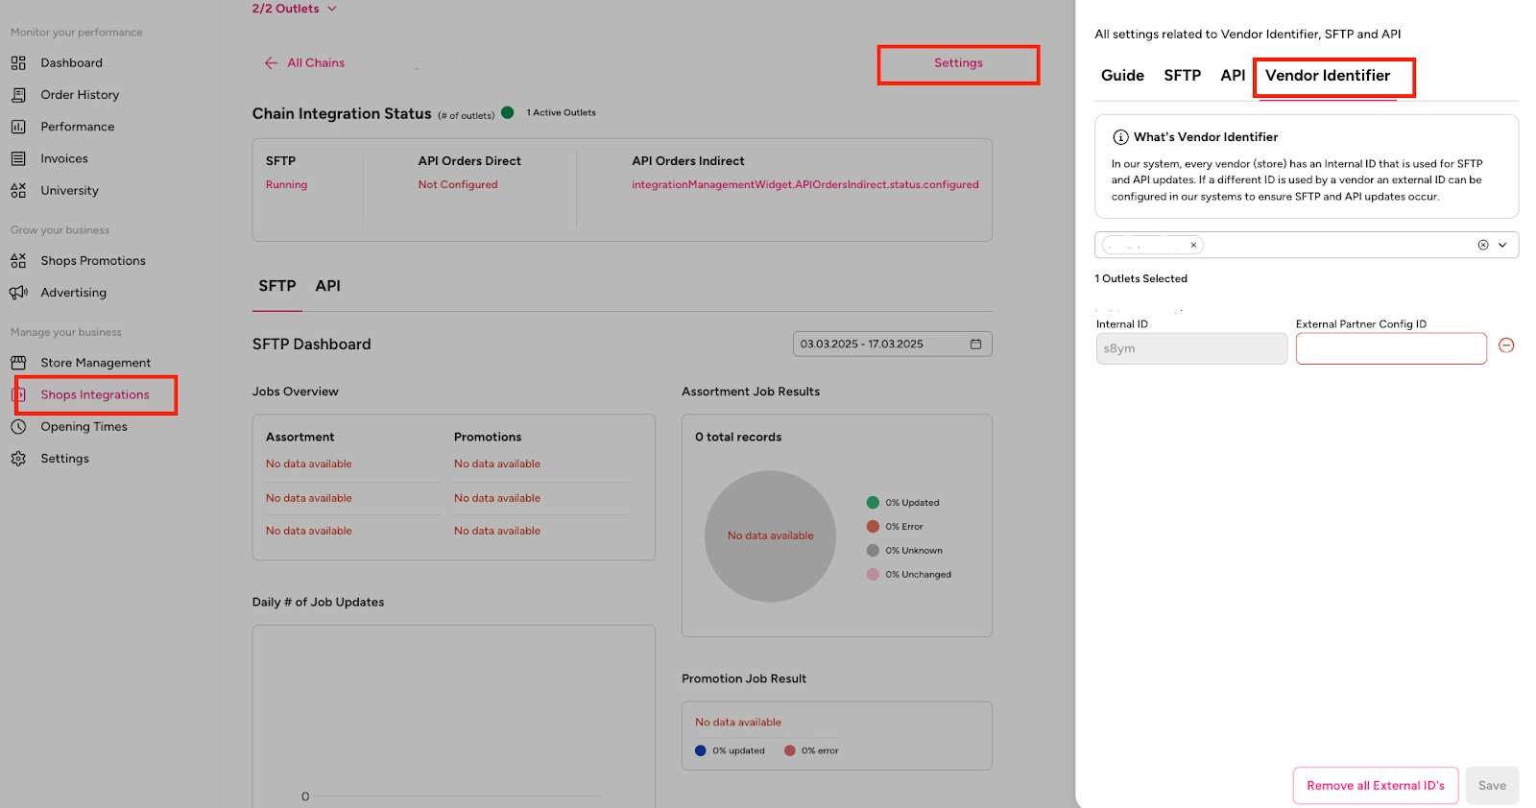Switch to the API tab in dashboard
This screenshot has width=1536, height=808.
tap(327, 286)
